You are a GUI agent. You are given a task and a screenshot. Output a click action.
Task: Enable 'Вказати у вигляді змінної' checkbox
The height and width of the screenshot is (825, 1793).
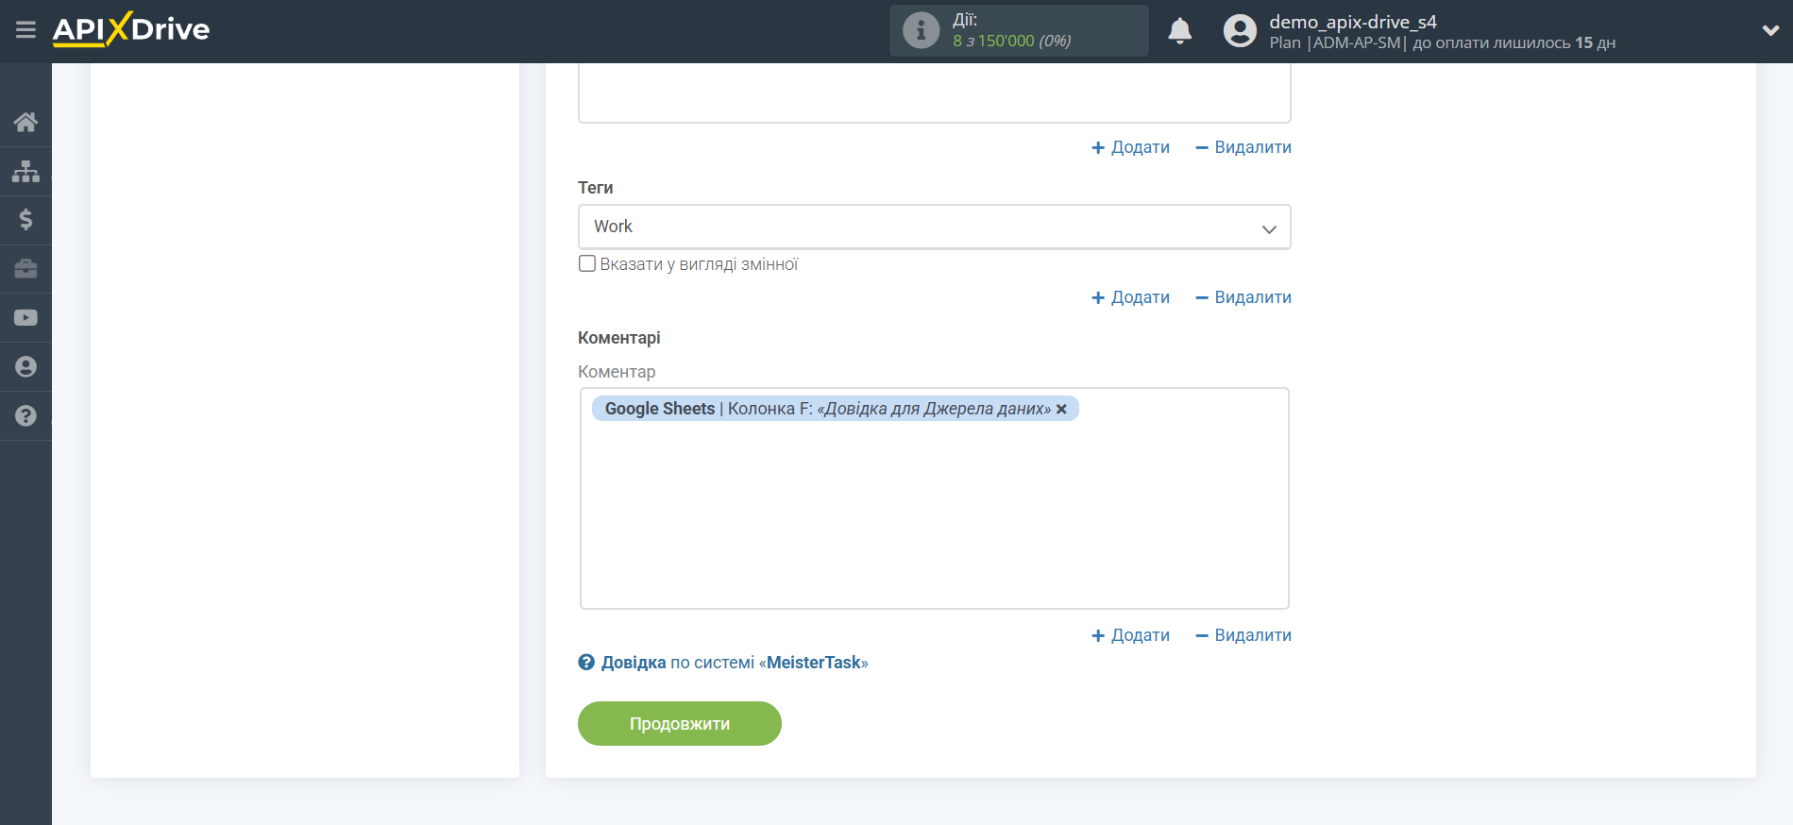coord(587,264)
